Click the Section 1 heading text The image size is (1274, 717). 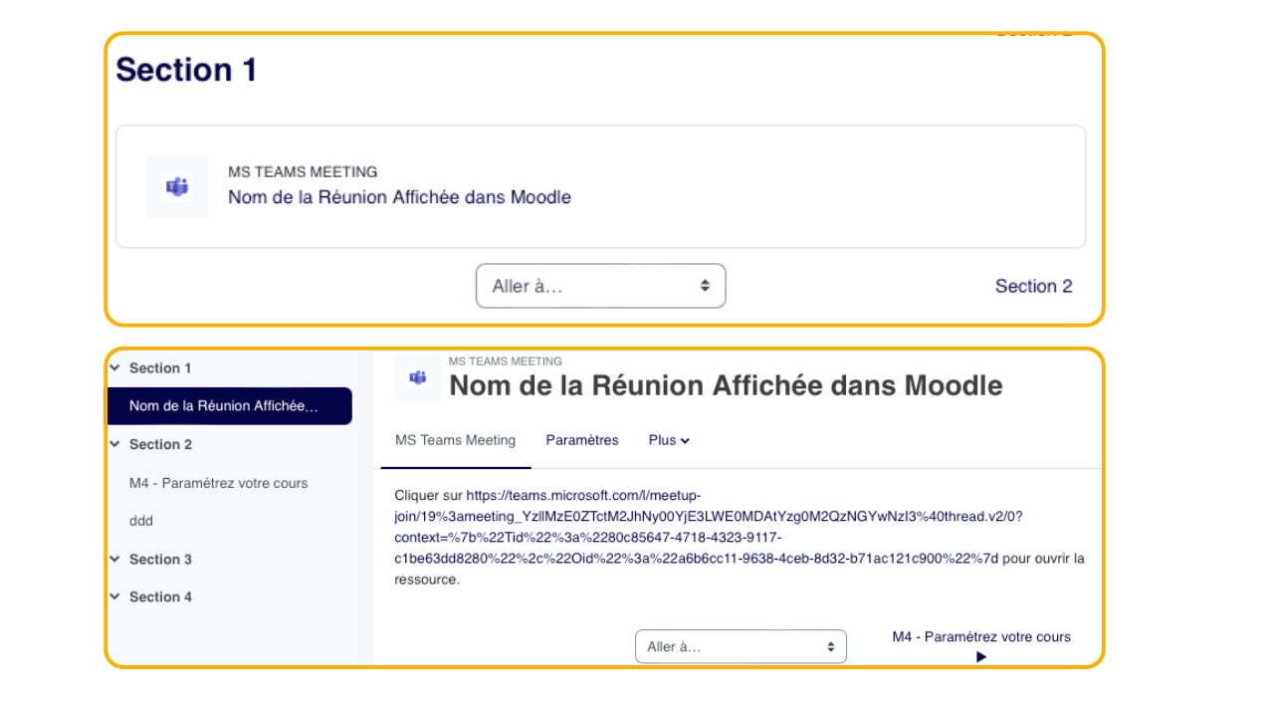click(x=186, y=70)
